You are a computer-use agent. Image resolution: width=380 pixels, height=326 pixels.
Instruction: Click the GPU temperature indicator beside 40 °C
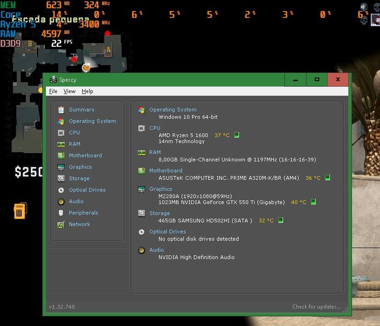click(313, 202)
